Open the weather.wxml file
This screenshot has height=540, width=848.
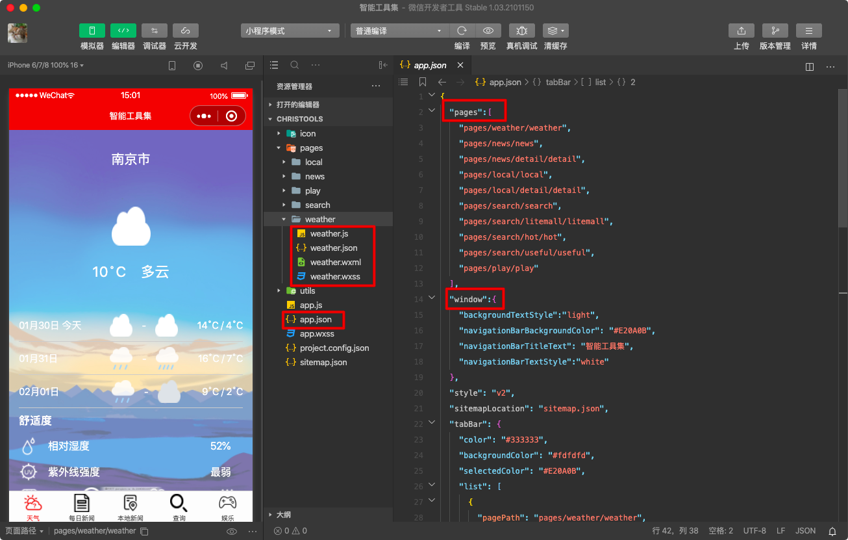point(328,262)
